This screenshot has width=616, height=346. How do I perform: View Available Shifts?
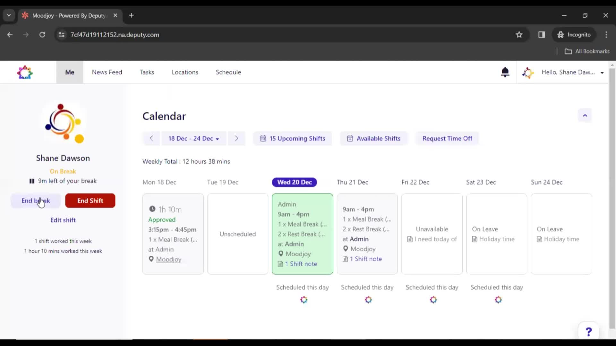(374, 138)
